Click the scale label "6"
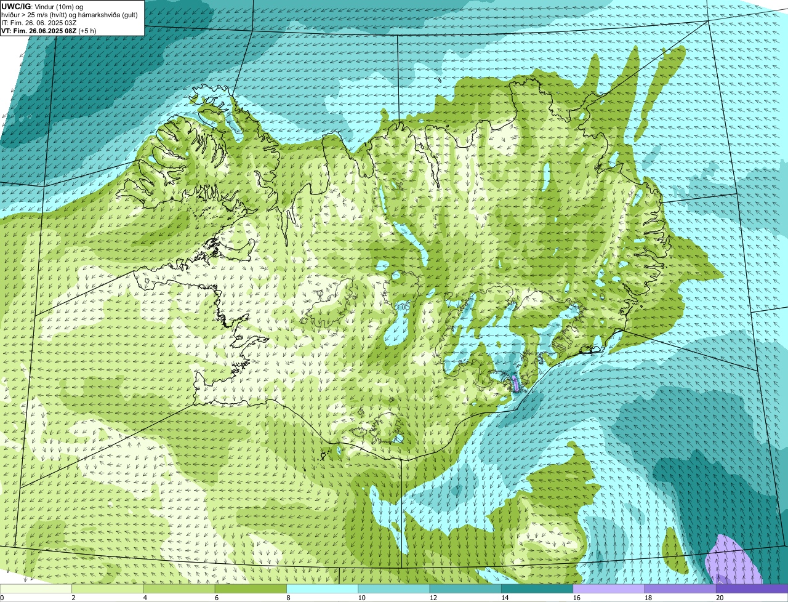 point(215,598)
